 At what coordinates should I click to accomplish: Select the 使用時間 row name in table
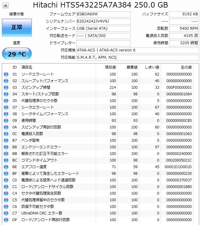tap(28, 121)
